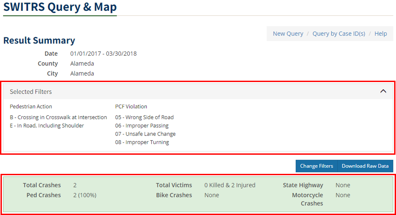Click the Ped Crashes value 2 (100%)
This screenshot has width=396, height=215.
(85, 195)
